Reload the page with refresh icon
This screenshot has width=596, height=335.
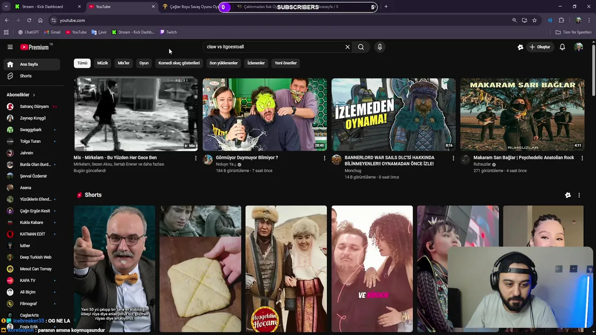[x=29, y=20]
